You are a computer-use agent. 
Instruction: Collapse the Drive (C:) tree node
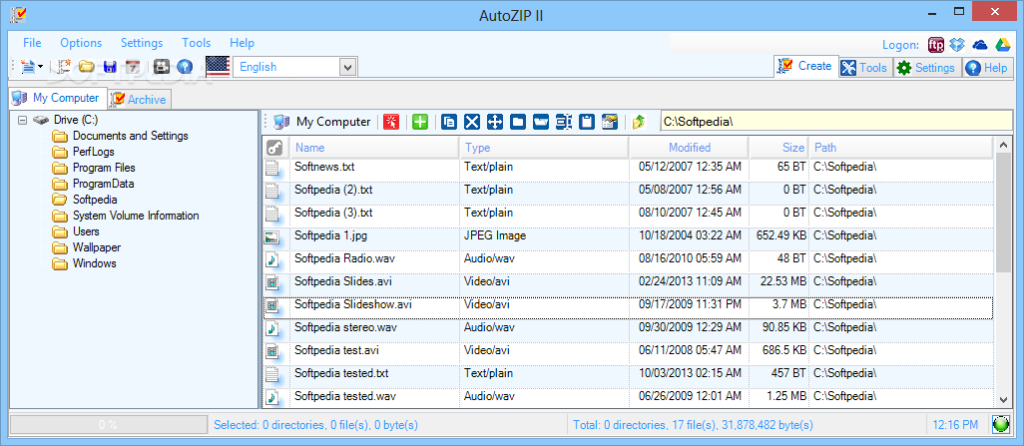pos(23,120)
